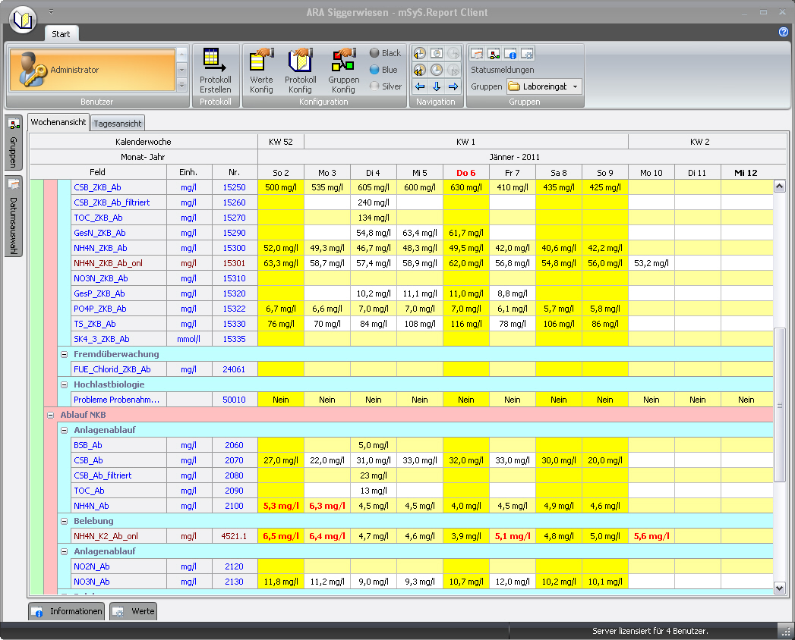Click the help icon at top right
The width and height of the screenshot is (795, 640).
784,32
